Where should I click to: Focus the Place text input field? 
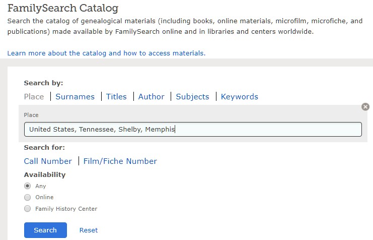click(x=193, y=130)
